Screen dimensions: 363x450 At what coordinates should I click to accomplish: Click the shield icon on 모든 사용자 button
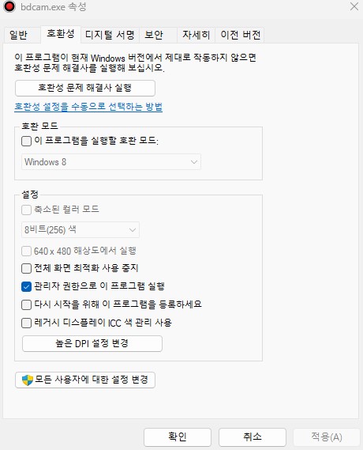(x=28, y=380)
